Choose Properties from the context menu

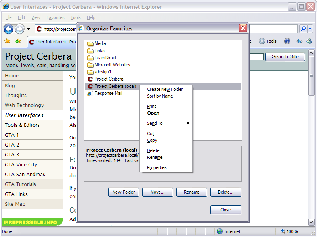click(x=157, y=167)
